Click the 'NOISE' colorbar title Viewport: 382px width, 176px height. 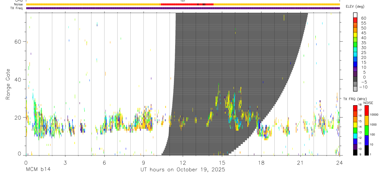tap(368, 103)
